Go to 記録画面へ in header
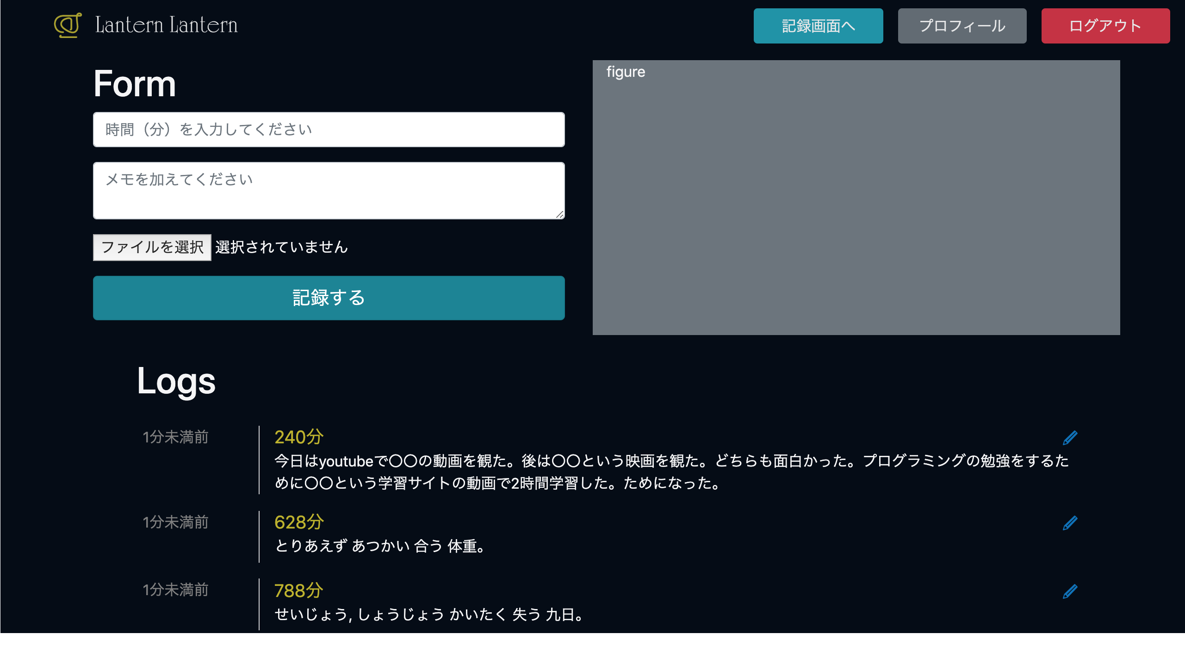This screenshot has width=1185, height=659. pyautogui.click(x=818, y=26)
